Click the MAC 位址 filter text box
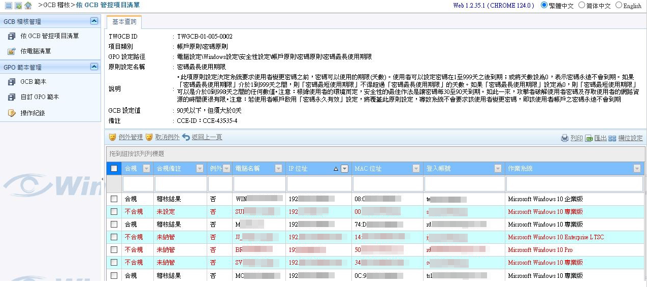647x287 pixels. [387, 184]
